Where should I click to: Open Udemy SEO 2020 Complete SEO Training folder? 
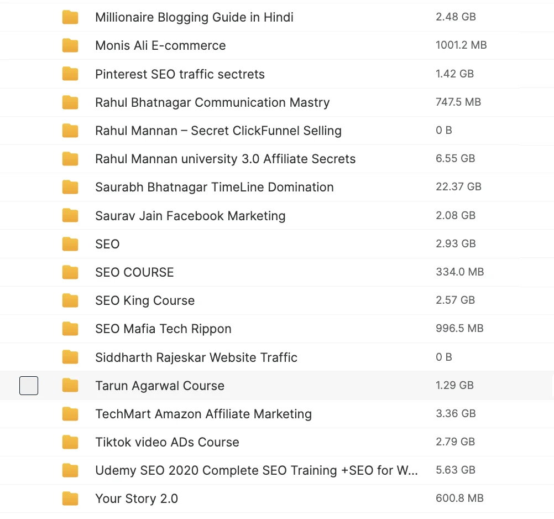pos(256,470)
